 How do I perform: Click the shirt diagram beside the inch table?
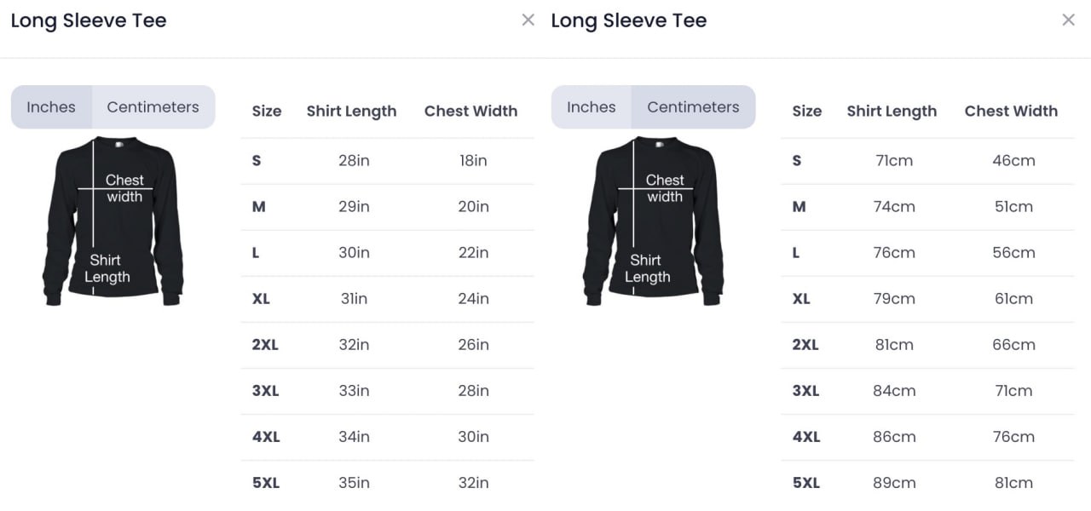coord(113,221)
